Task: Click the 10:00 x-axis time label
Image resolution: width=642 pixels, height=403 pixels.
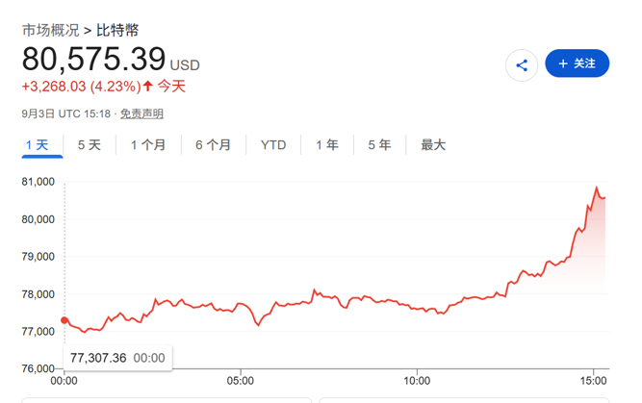Action: [417, 381]
